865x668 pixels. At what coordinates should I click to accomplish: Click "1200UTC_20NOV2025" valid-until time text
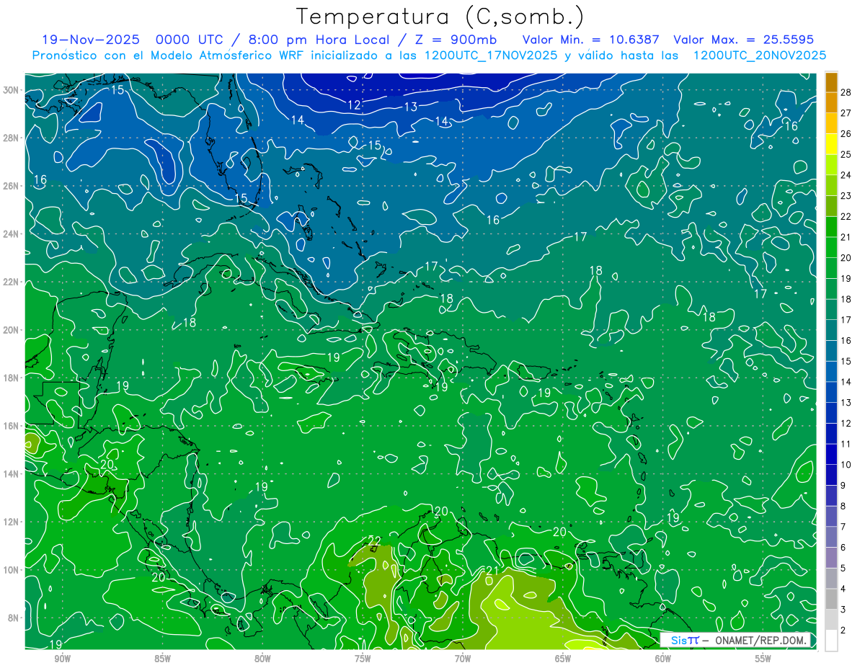tap(760, 55)
